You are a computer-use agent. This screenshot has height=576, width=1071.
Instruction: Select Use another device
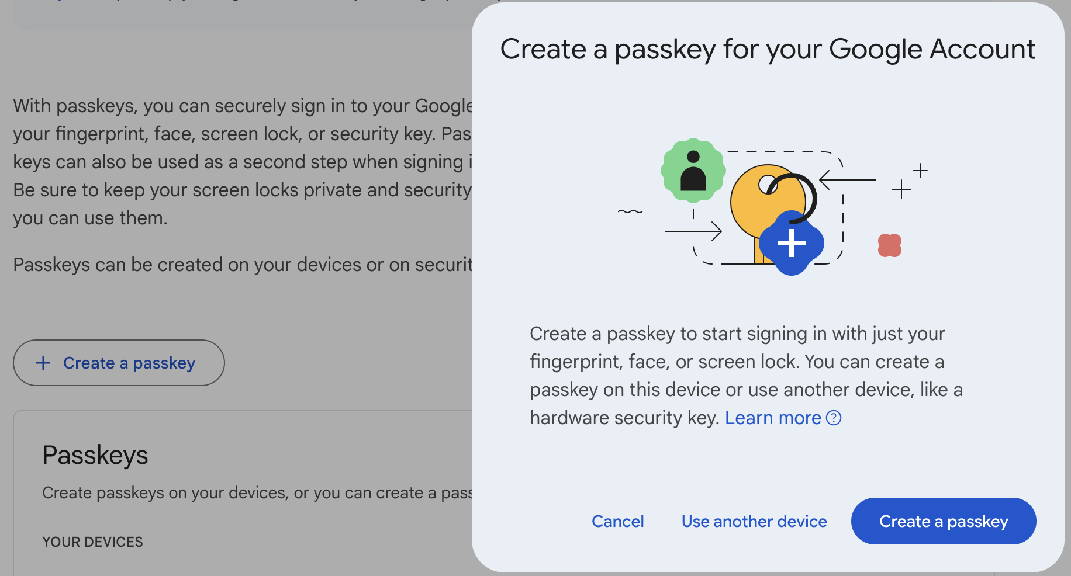754,521
